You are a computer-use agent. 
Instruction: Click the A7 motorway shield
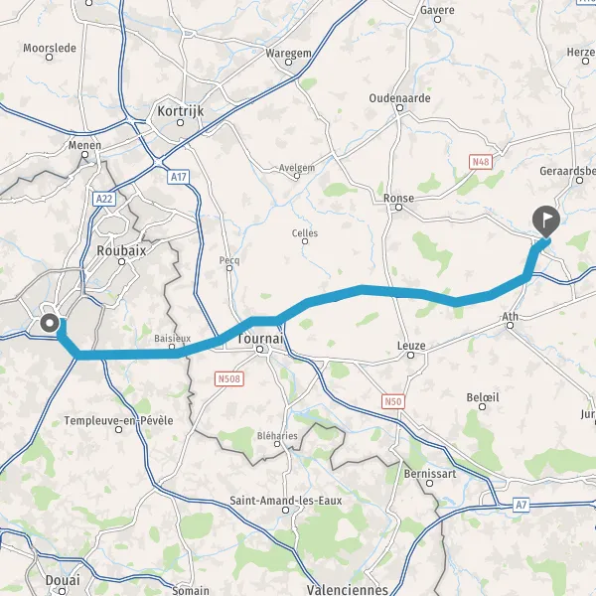[521, 506]
